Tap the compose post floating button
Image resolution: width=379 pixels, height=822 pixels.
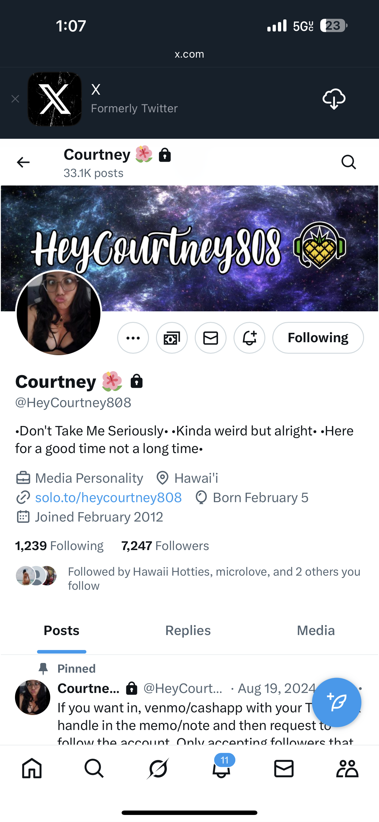tap(337, 702)
